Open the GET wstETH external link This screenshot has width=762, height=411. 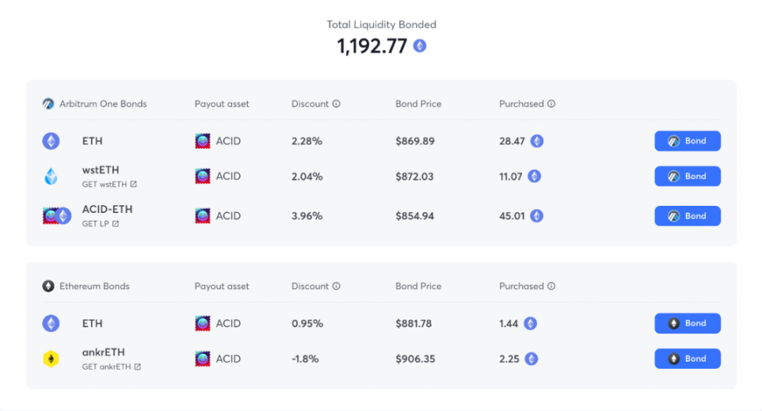(x=109, y=185)
